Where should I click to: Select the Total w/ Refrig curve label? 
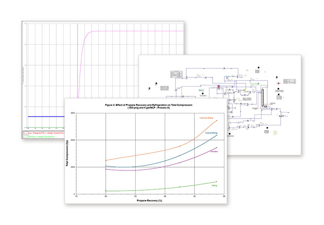tap(211, 133)
